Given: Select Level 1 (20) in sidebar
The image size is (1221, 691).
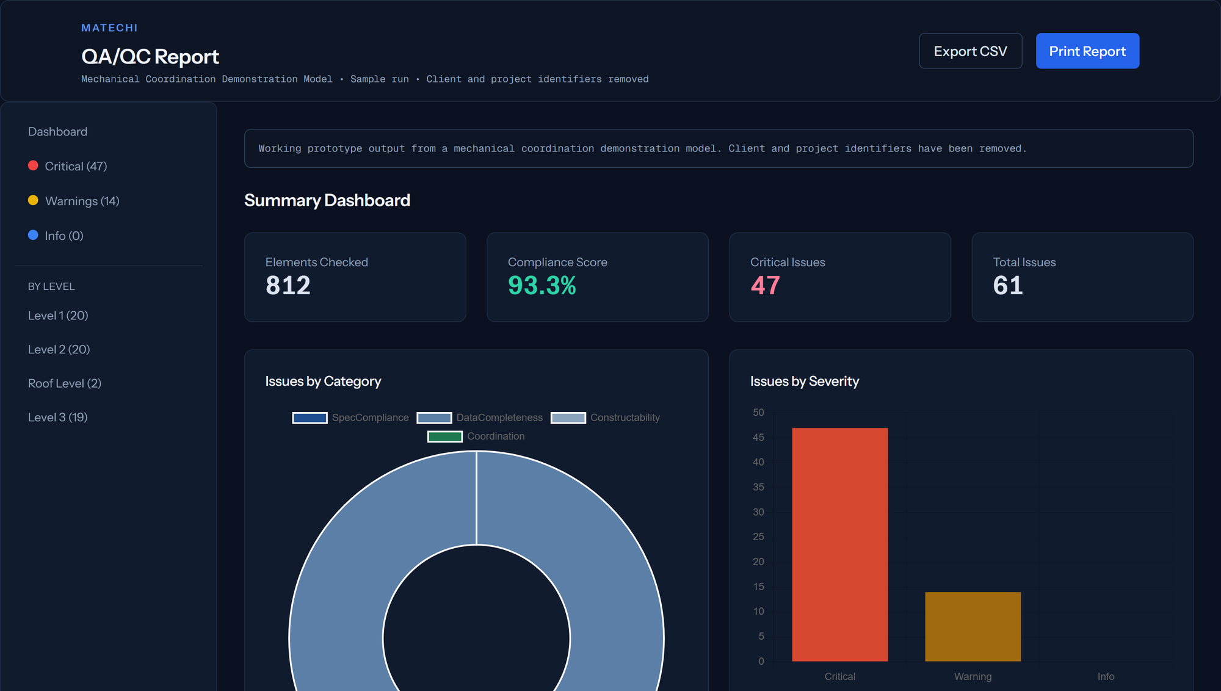Looking at the screenshot, I should point(58,316).
